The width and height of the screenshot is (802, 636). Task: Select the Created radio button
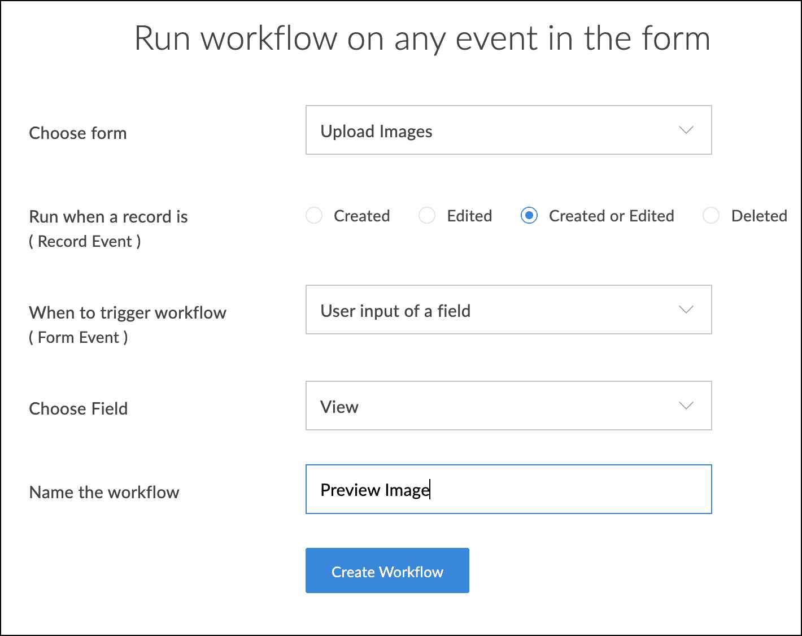point(314,216)
